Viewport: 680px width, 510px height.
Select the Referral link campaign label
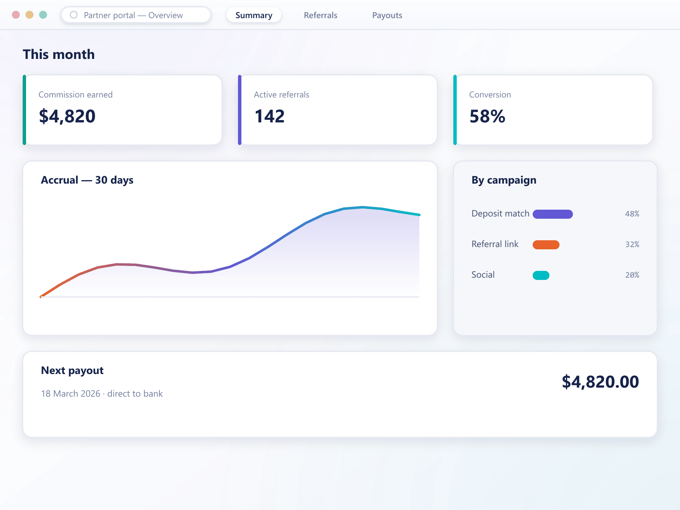[495, 244]
